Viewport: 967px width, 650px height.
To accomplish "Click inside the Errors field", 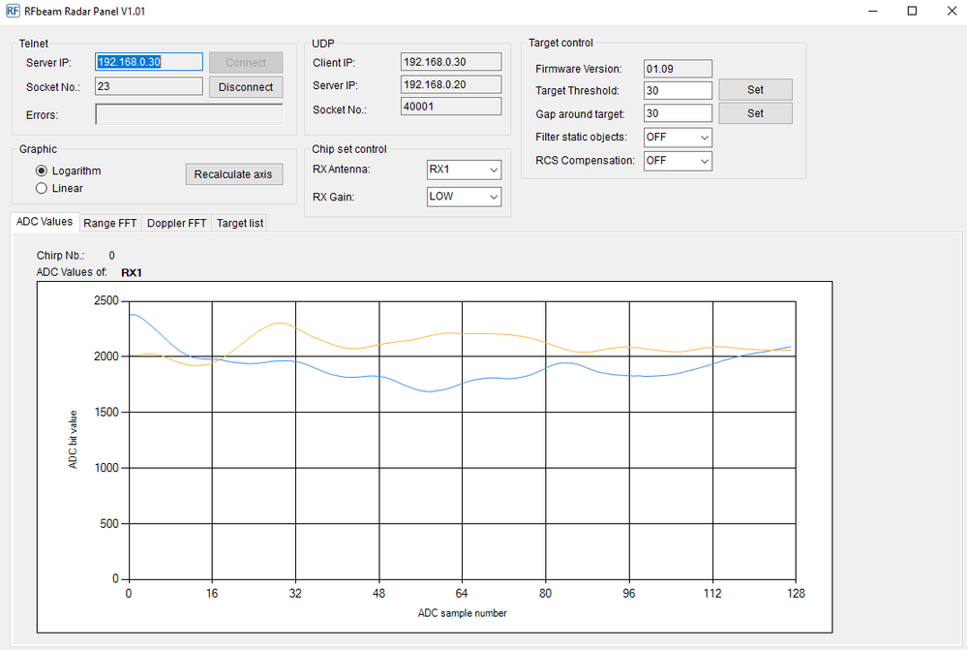I will click(188, 114).
